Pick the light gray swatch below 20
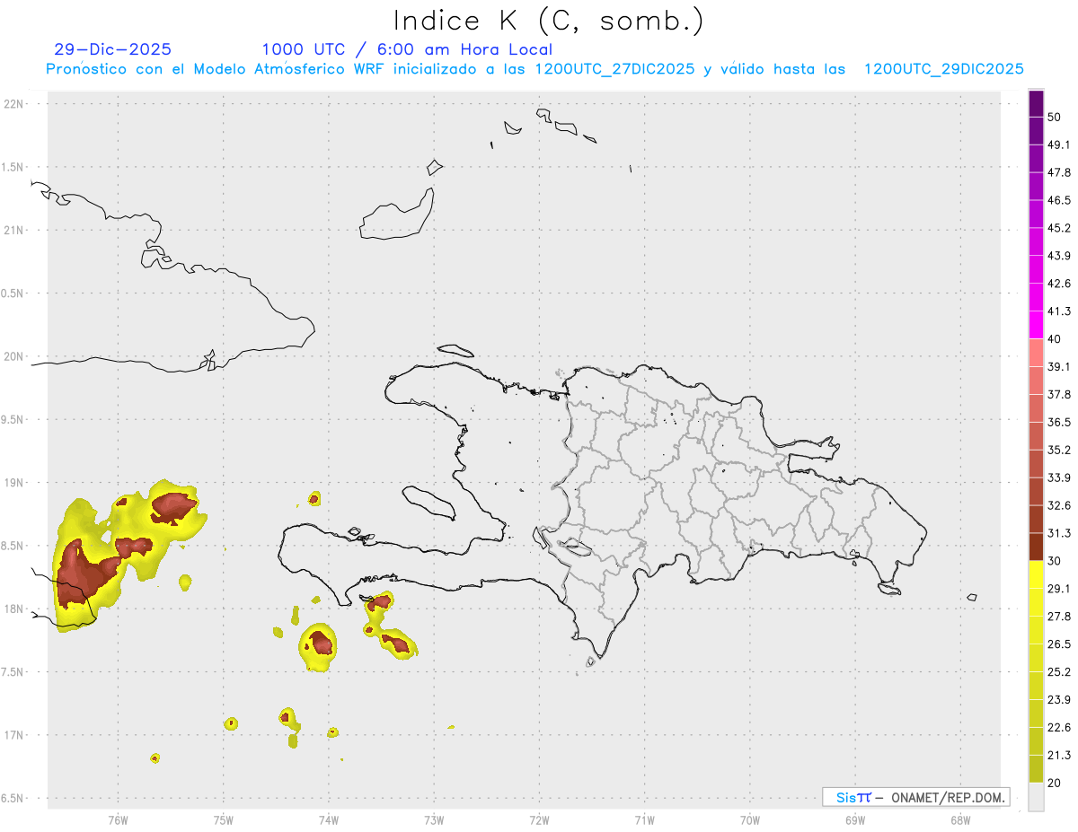Viewport: 1078px width, 832px height. [1037, 797]
